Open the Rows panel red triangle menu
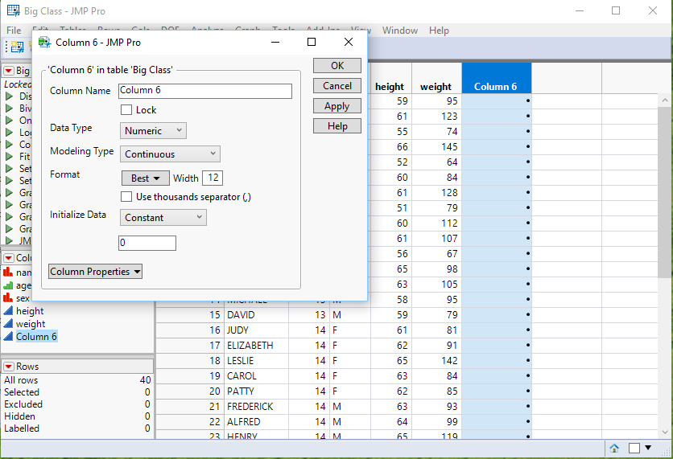 click(x=9, y=367)
